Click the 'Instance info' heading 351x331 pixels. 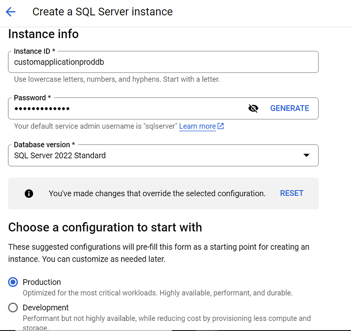[x=43, y=34]
